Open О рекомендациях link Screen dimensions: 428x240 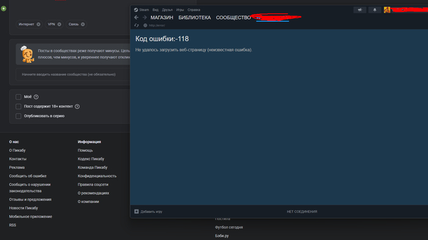pyautogui.click(x=94, y=193)
